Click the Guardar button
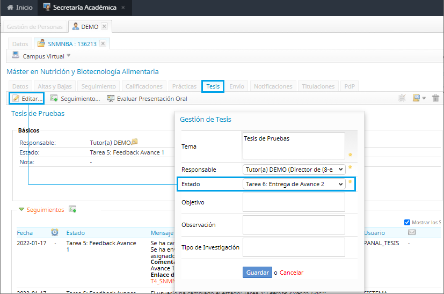The width and height of the screenshot is (444, 294). [x=257, y=273]
